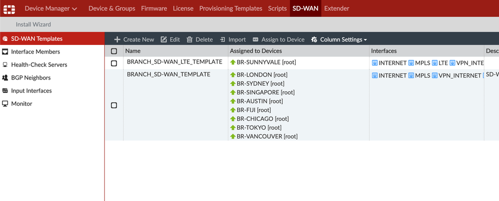
Task: Sort by the Name column header
Action: coord(133,51)
